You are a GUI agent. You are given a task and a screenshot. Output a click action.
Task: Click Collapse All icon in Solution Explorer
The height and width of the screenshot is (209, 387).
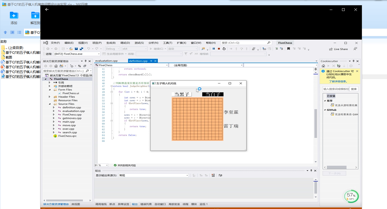[85, 66]
